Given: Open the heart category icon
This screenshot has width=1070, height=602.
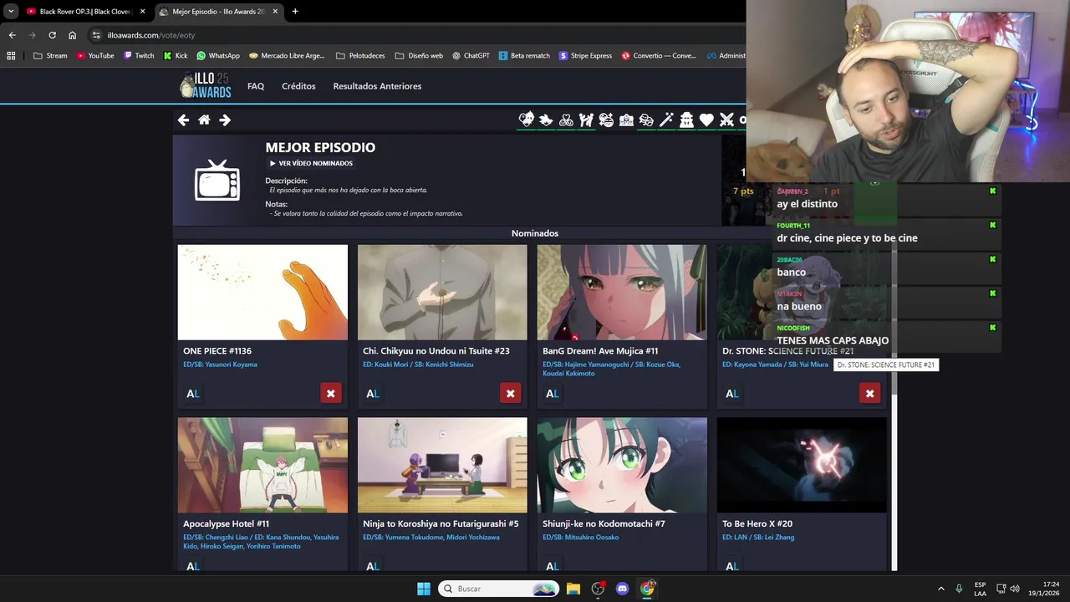Looking at the screenshot, I should click(x=706, y=120).
